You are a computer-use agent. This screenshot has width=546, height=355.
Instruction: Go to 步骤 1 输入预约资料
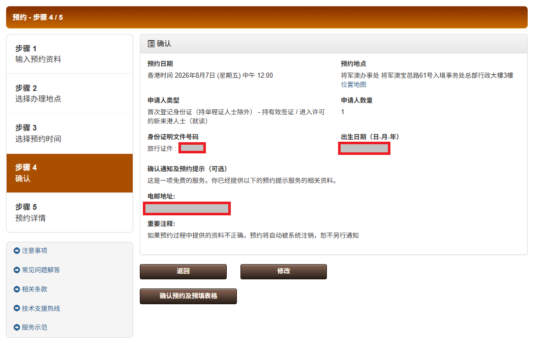[70, 54]
